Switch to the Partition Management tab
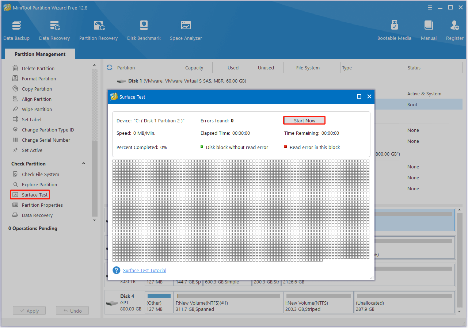Image resolution: width=468 pixels, height=328 pixels. click(x=40, y=54)
